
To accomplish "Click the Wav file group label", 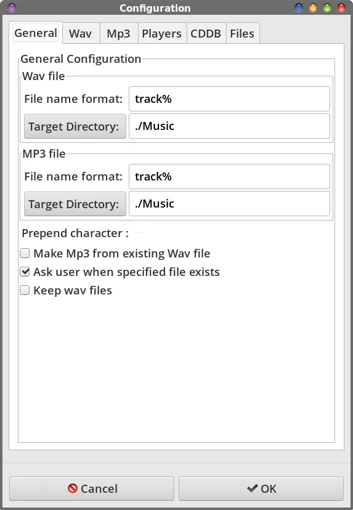I will click(x=44, y=76).
